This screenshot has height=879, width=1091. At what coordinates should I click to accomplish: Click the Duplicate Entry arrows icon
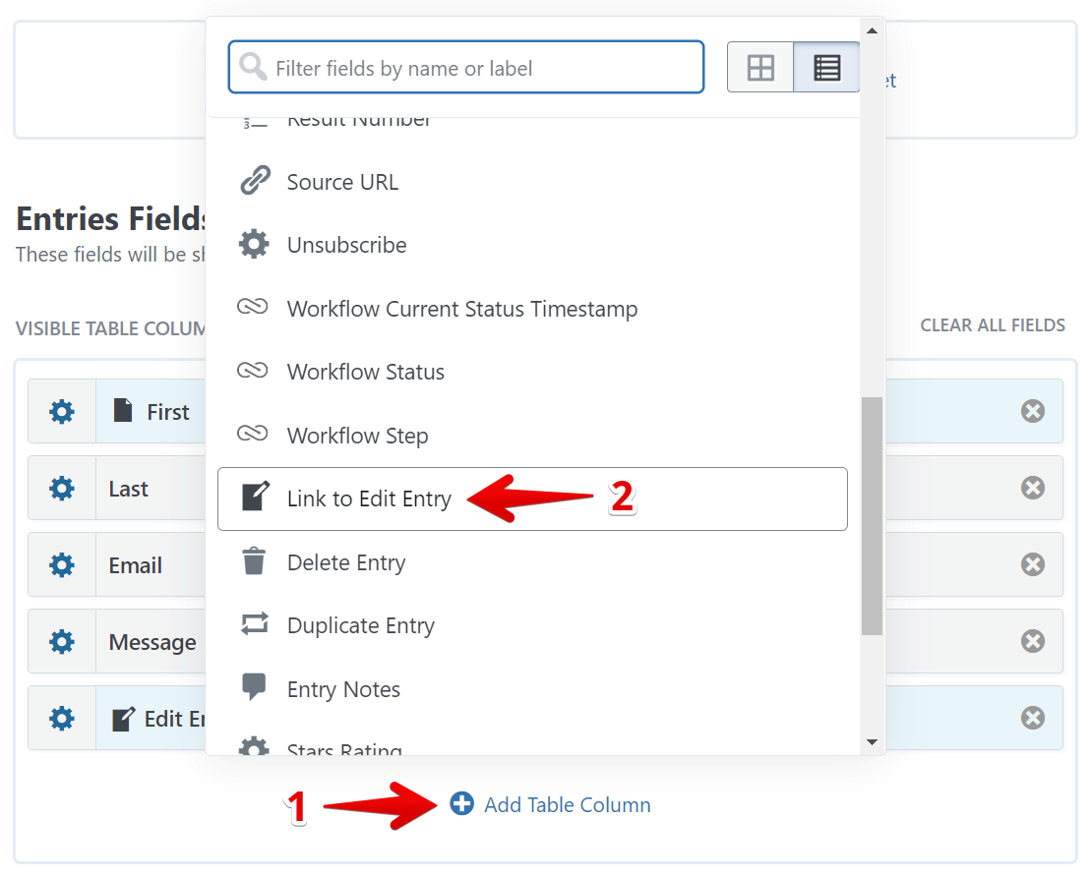point(254,625)
